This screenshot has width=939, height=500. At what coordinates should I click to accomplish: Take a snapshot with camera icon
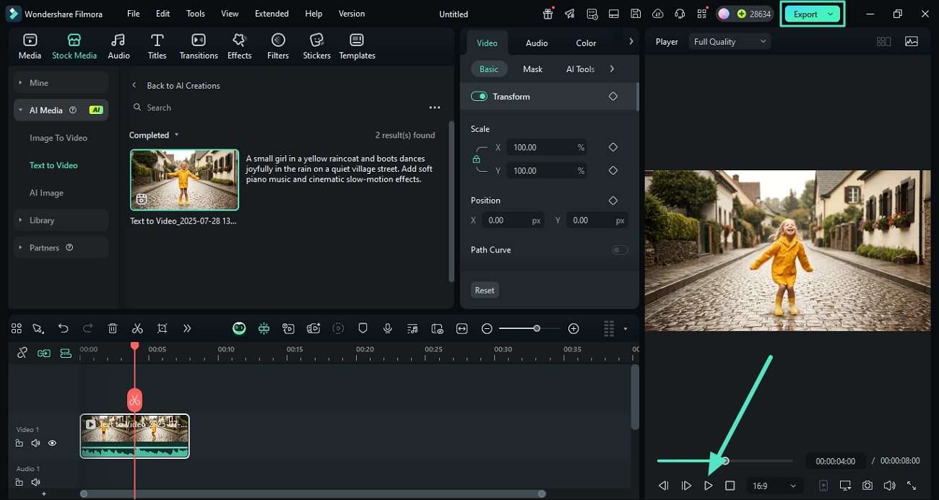pyautogui.click(x=867, y=486)
